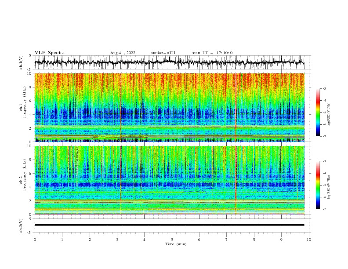Viewport: 348px width, 269px height.
Task: Click the ch.1(V) waveform trace
Action: click(x=169, y=62)
